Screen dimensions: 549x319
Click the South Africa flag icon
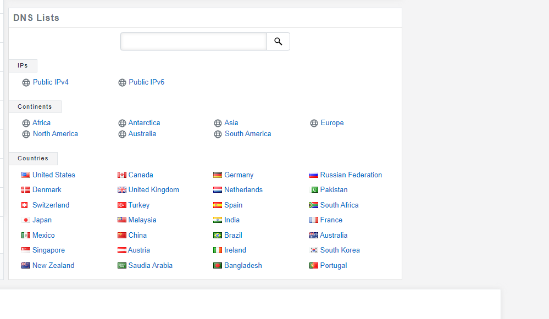[x=314, y=205]
